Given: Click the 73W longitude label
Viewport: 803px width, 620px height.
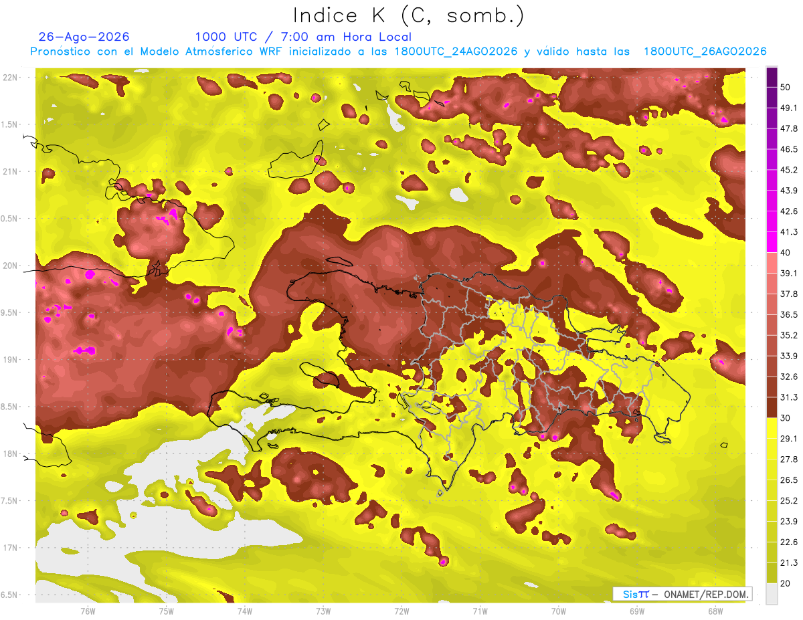Looking at the screenshot, I should [323, 611].
